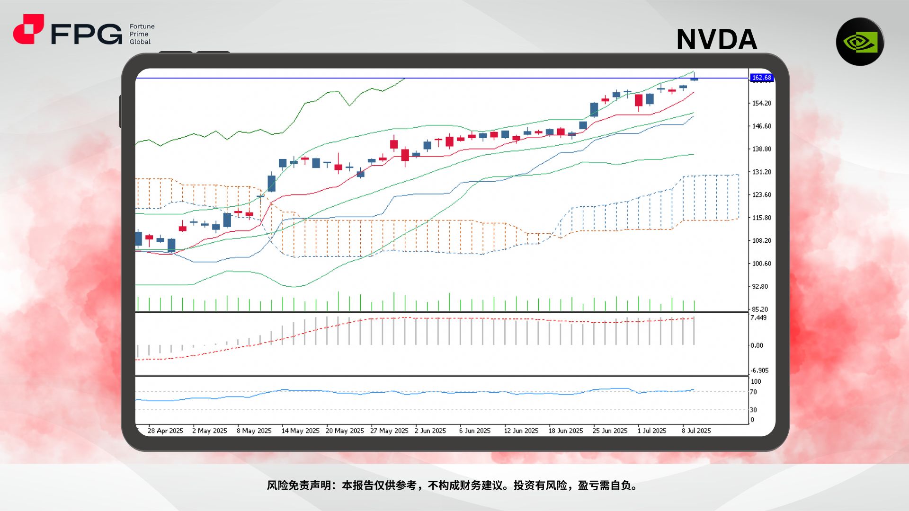Click the 28 Apr 2025 date label
Image resolution: width=909 pixels, height=511 pixels.
(x=165, y=431)
